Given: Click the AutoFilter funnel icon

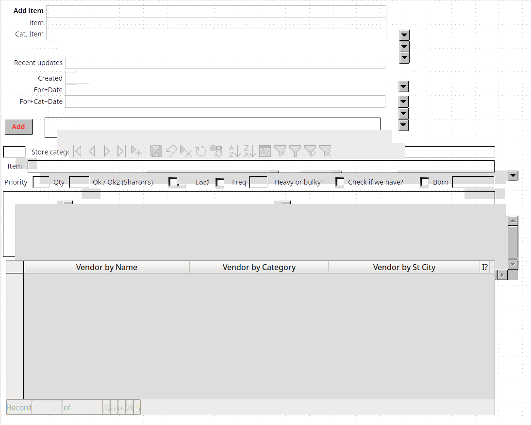Looking at the screenshot, I should click(x=280, y=151).
